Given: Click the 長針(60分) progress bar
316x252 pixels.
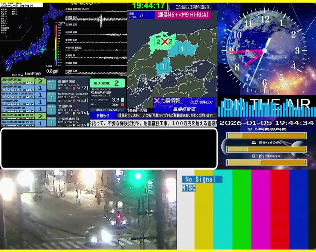Looking at the screenshot, I should tap(267, 149).
